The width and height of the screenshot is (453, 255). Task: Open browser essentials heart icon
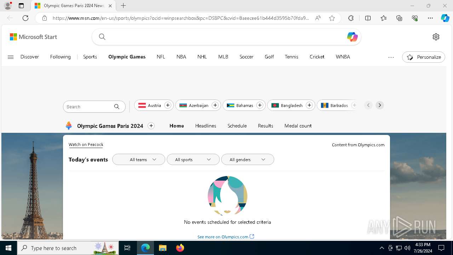[x=415, y=18]
